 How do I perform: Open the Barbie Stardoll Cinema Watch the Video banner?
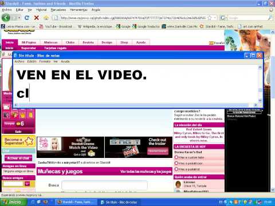[70, 147]
